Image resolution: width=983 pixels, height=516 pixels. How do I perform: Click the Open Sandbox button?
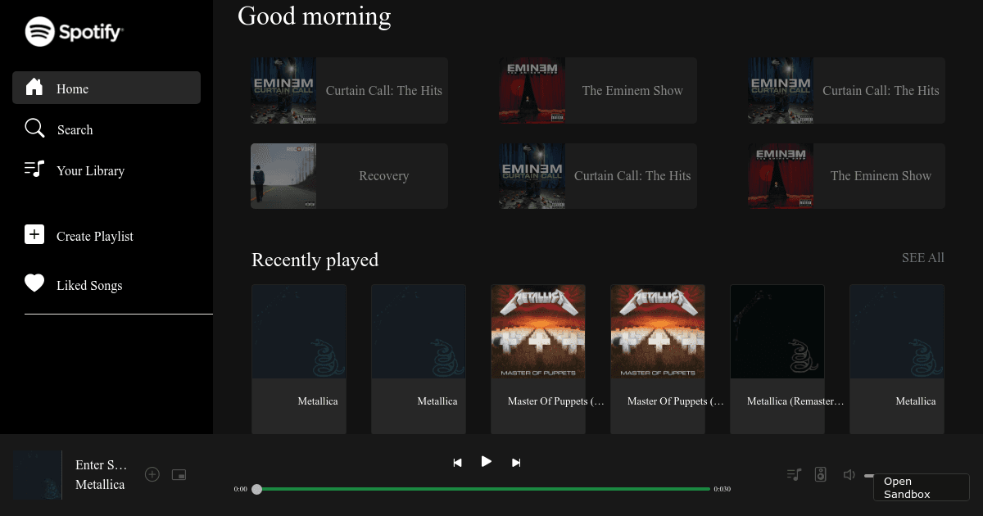click(x=921, y=487)
